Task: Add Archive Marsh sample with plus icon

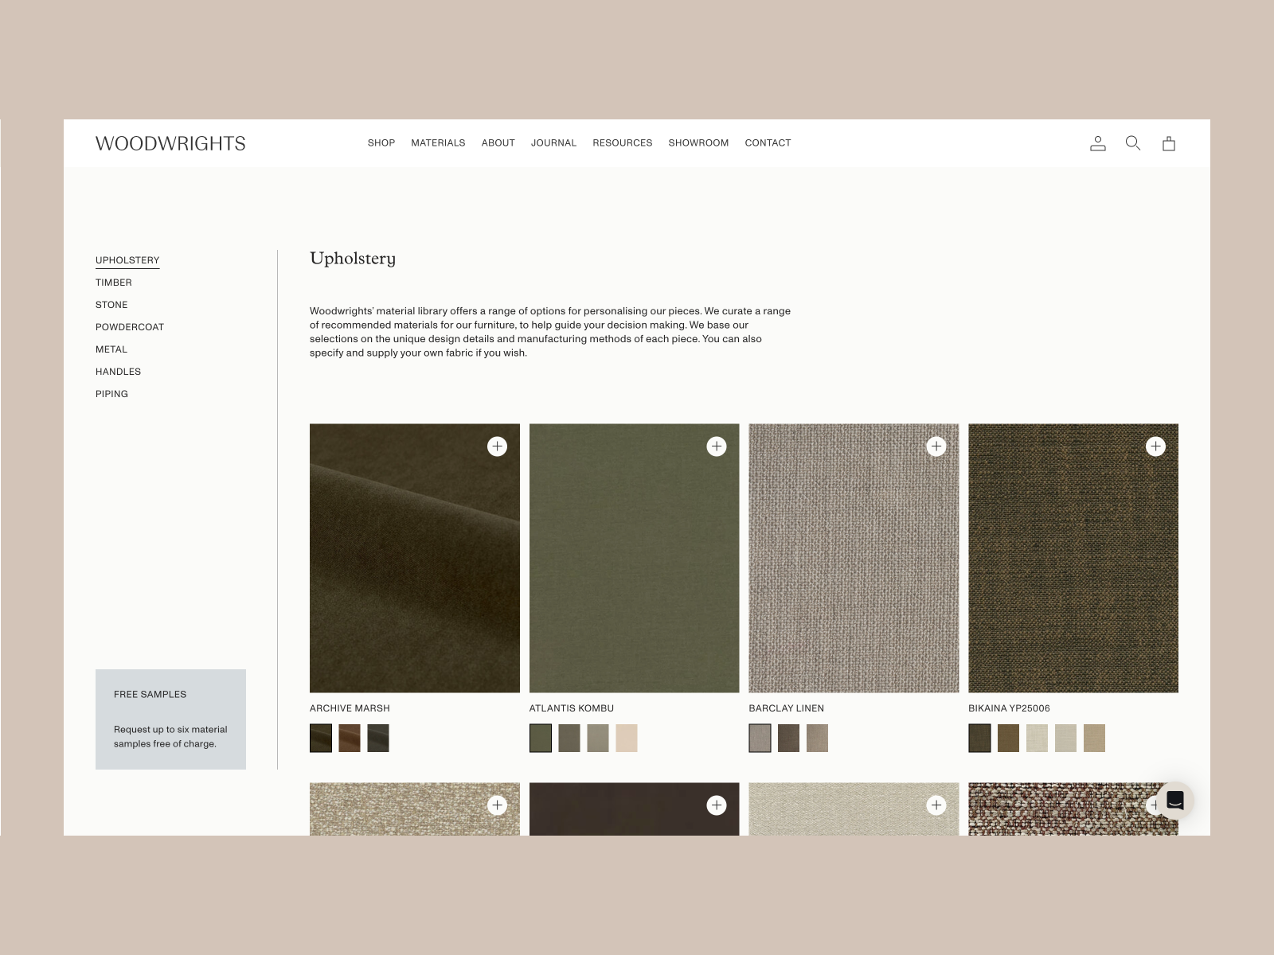Action: (x=498, y=446)
